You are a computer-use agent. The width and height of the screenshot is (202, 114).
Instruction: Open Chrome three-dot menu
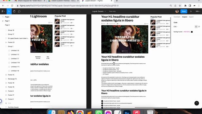pyautogui.click(x=199, y=6)
